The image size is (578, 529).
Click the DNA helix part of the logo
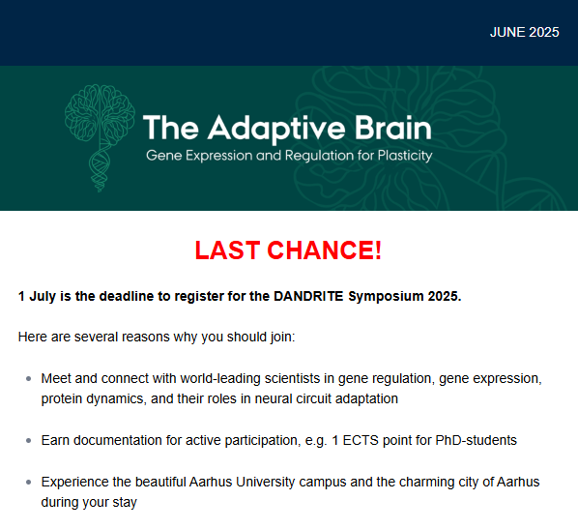[x=99, y=169]
